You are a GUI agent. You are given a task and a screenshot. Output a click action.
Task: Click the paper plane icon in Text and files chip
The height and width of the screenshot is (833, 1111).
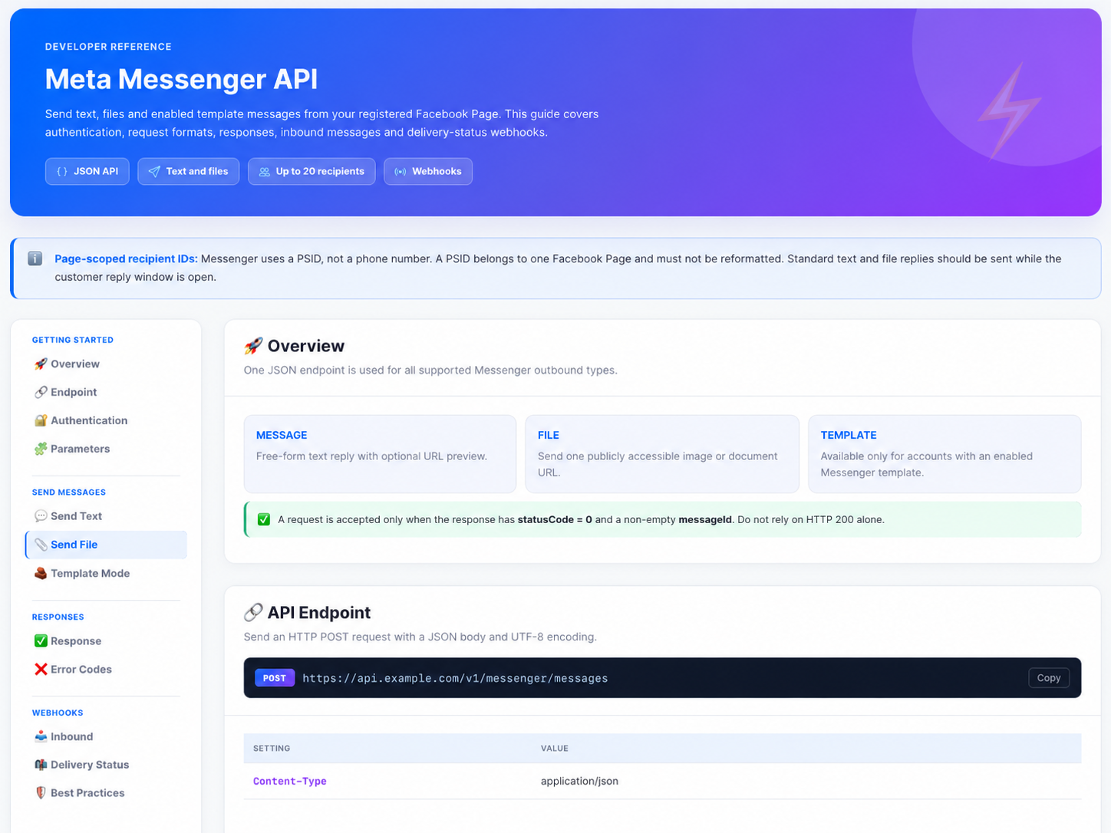154,172
